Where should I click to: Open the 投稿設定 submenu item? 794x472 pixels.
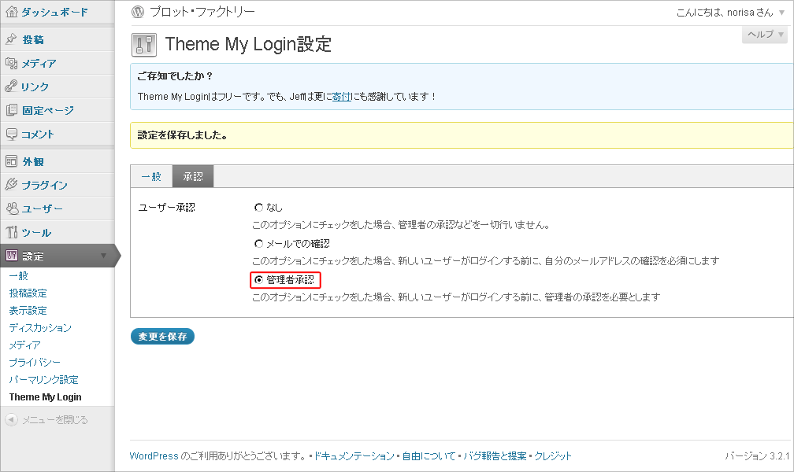click(28, 293)
